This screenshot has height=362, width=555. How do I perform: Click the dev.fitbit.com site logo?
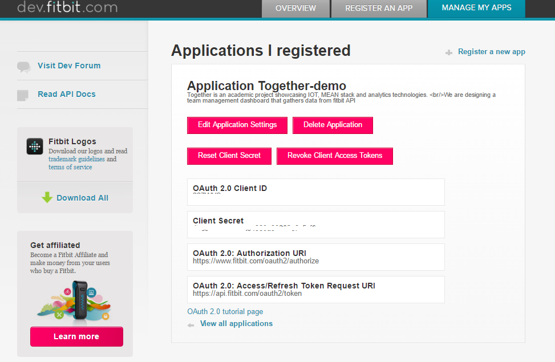pos(67,7)
